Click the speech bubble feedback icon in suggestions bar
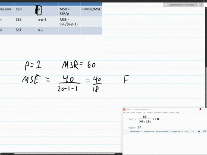Viewport: 207px width, 155px height. click(x=204, y=131)
